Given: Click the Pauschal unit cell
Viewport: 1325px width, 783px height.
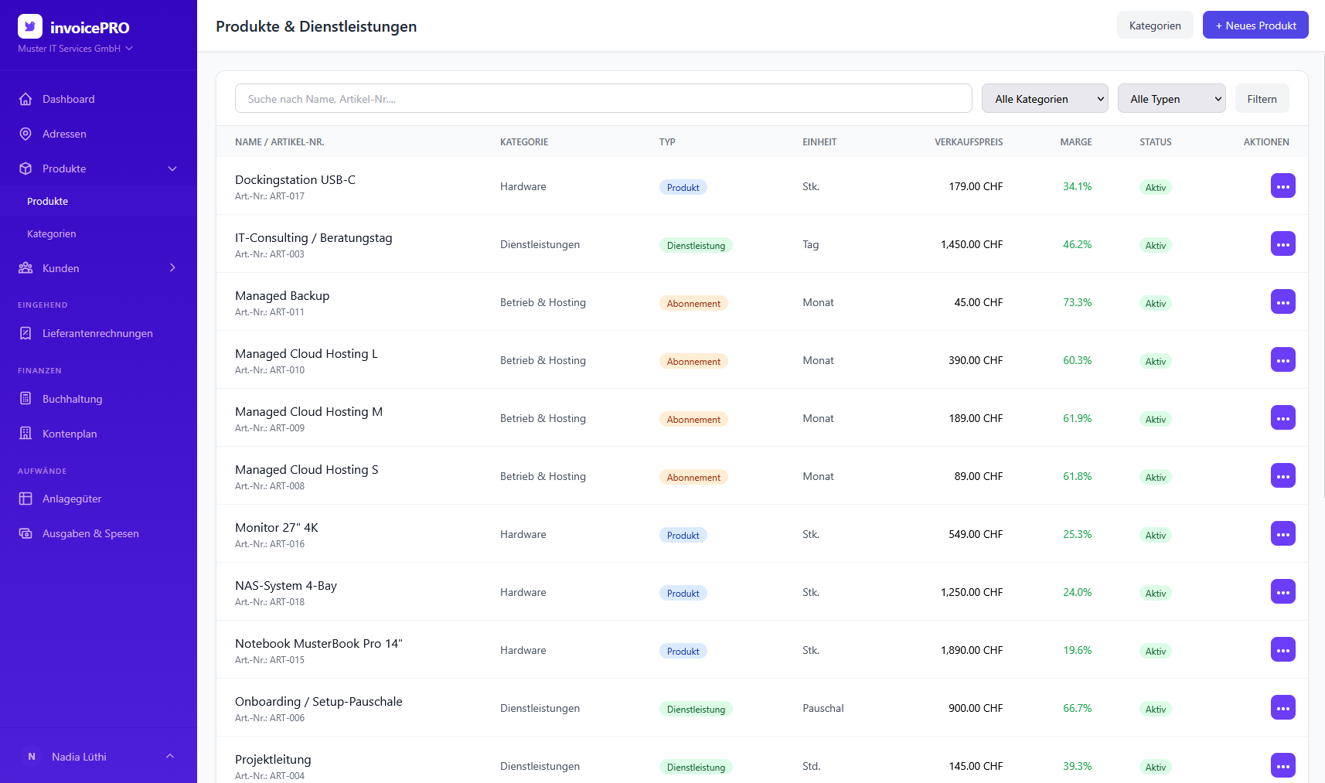Looking at the screenshot, I should pos(823,708).
